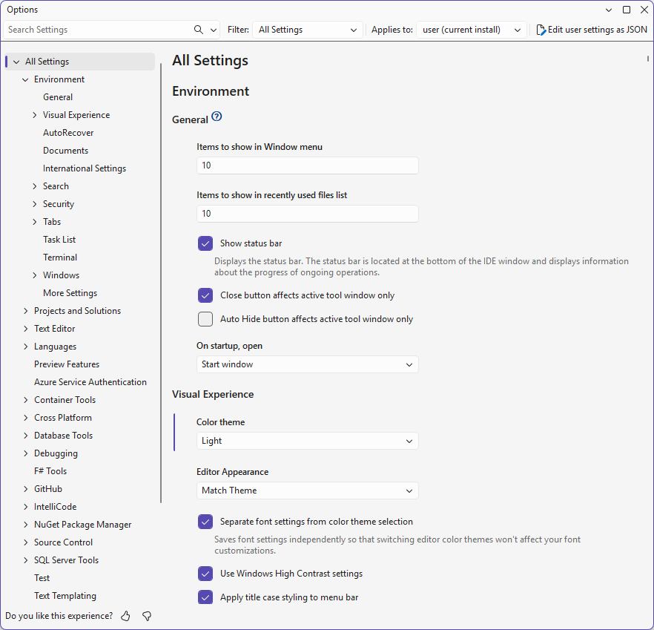Click the thumbs down feedback icon
654x630 pixels.
[147, 616]
